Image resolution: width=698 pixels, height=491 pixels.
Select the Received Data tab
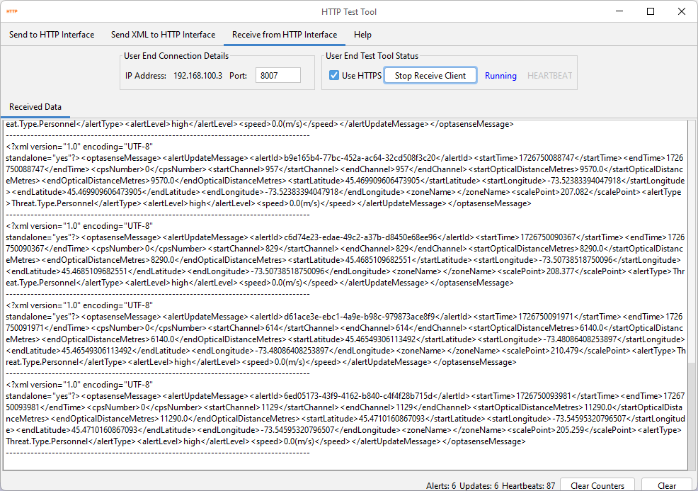point(35,107)
